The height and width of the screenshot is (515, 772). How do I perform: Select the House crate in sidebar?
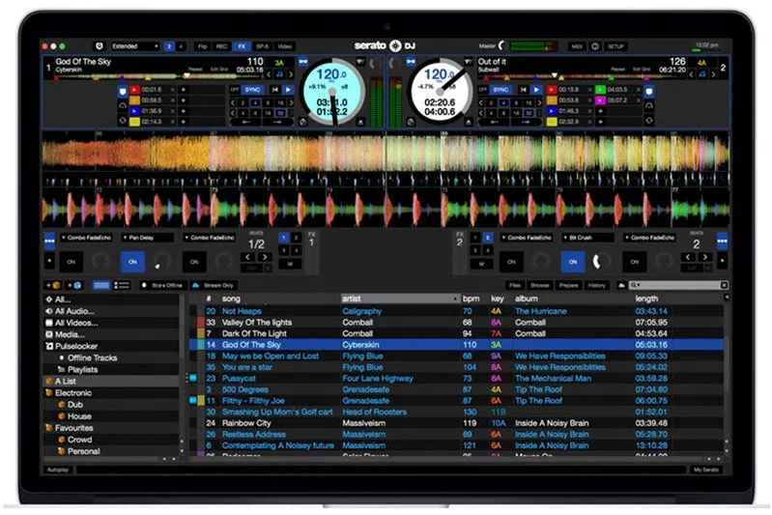[79, 416]
